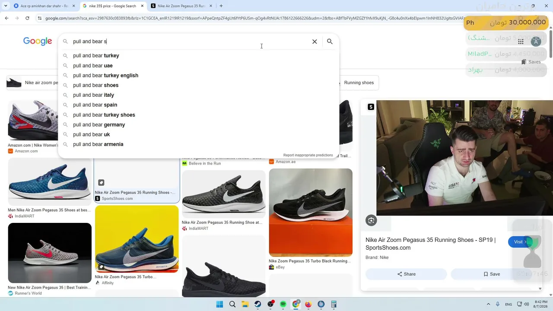Open Google Chrome from the taskbar
Image resolution: width=553 pixels, height=311 pixels.
[x=296, y=304]
